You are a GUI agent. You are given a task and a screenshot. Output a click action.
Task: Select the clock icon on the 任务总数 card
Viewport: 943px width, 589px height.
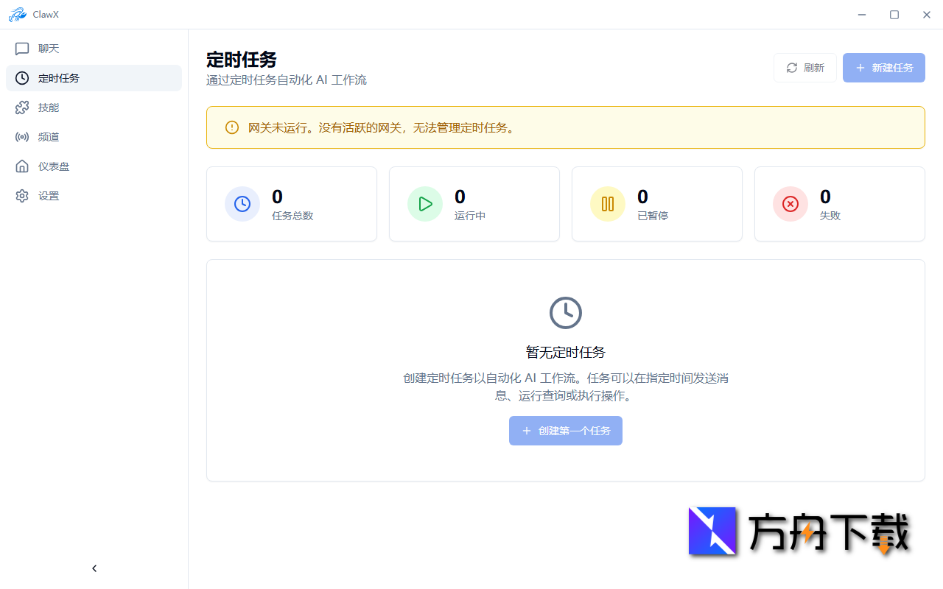pyautogui.click(x=242, y=204)
